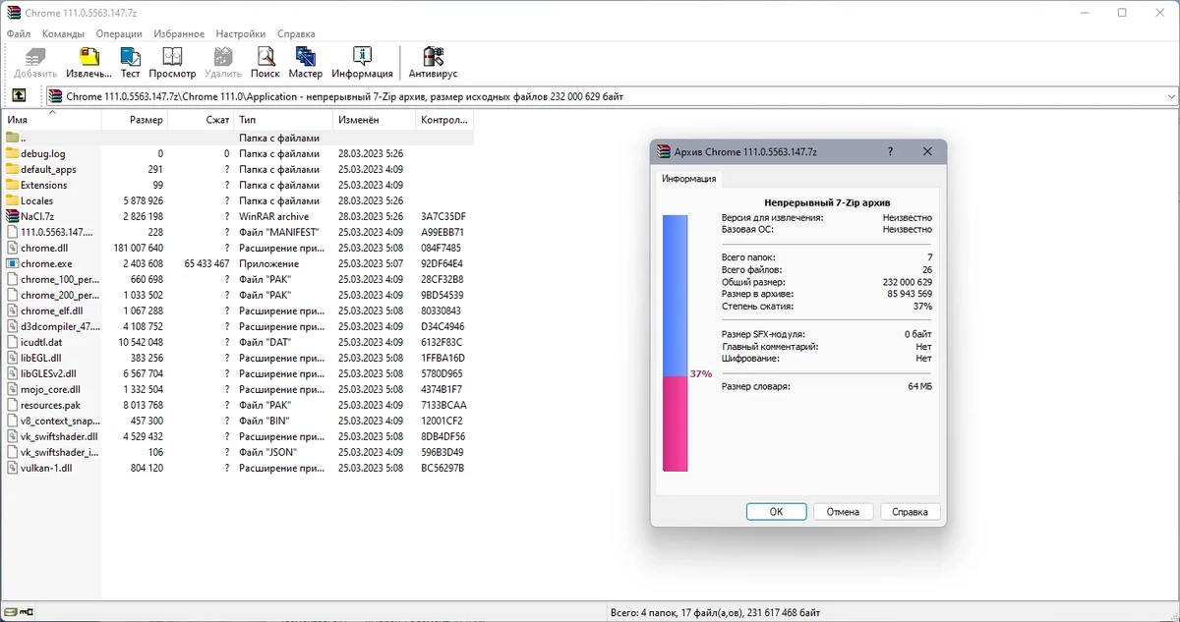Sort by the Контрол... checksum column header

pos(443,120)
